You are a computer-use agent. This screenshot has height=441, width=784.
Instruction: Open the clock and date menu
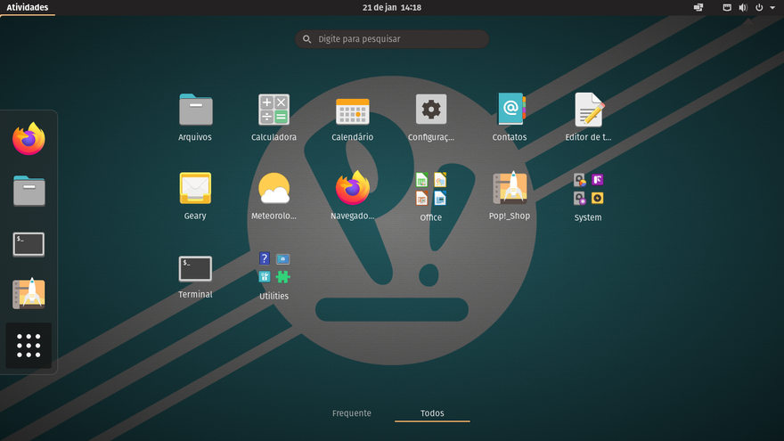392,7
